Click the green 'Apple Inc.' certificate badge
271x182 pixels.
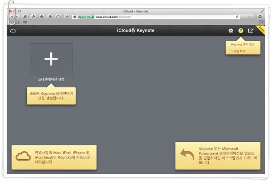coord(86,17)
